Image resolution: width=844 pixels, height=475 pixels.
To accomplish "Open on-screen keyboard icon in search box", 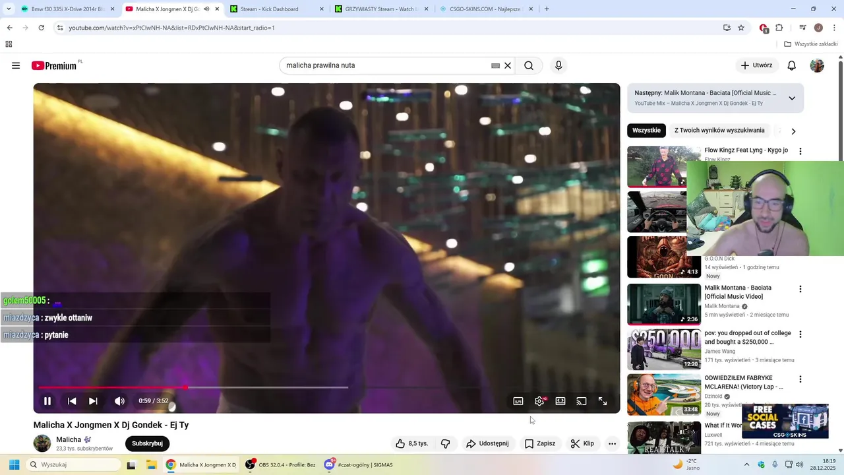I will [x=495, y=65].
